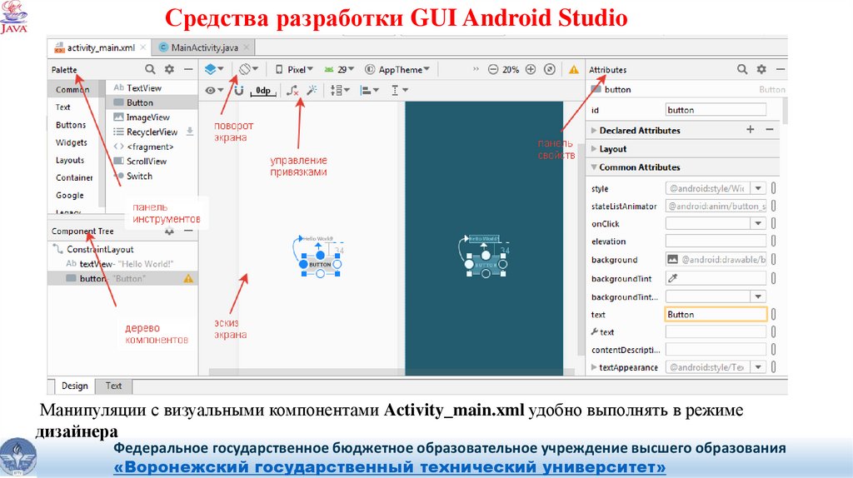Clear all constraints icon
Image resolution: width=853 pixels, height=478 pixels.
(292, 90)
